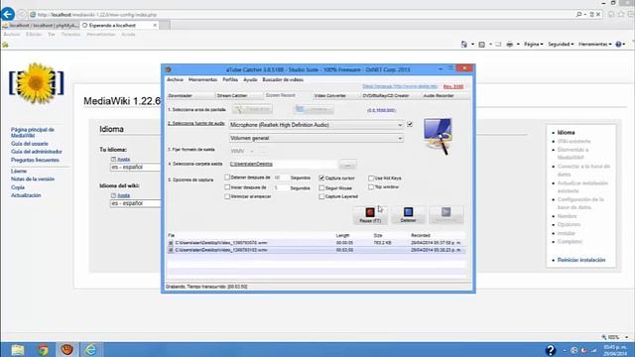Click the Detener seconds input field
The height and width of the screenshot is (357, 635).
point(280,178)
